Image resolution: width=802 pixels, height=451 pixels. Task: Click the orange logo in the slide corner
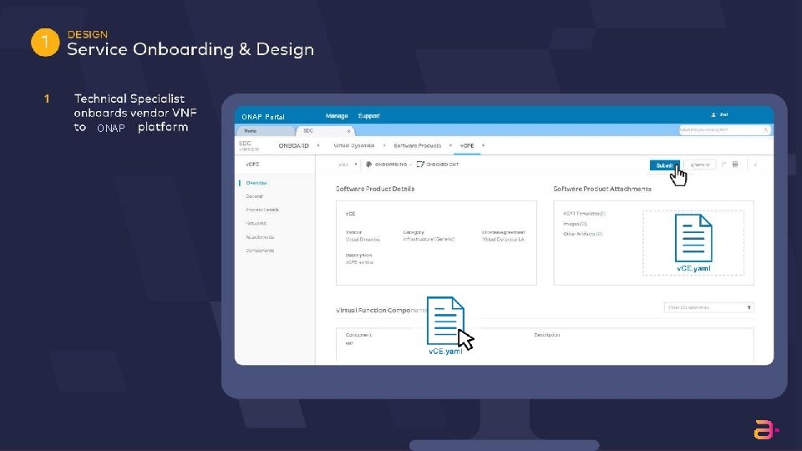(766, 429)
